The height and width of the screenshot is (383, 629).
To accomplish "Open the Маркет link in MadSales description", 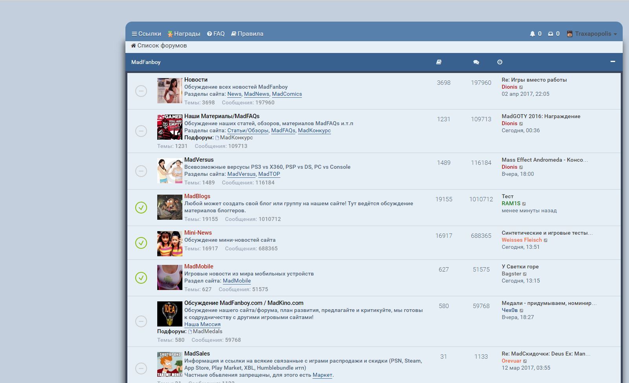I will pos(322,375).
